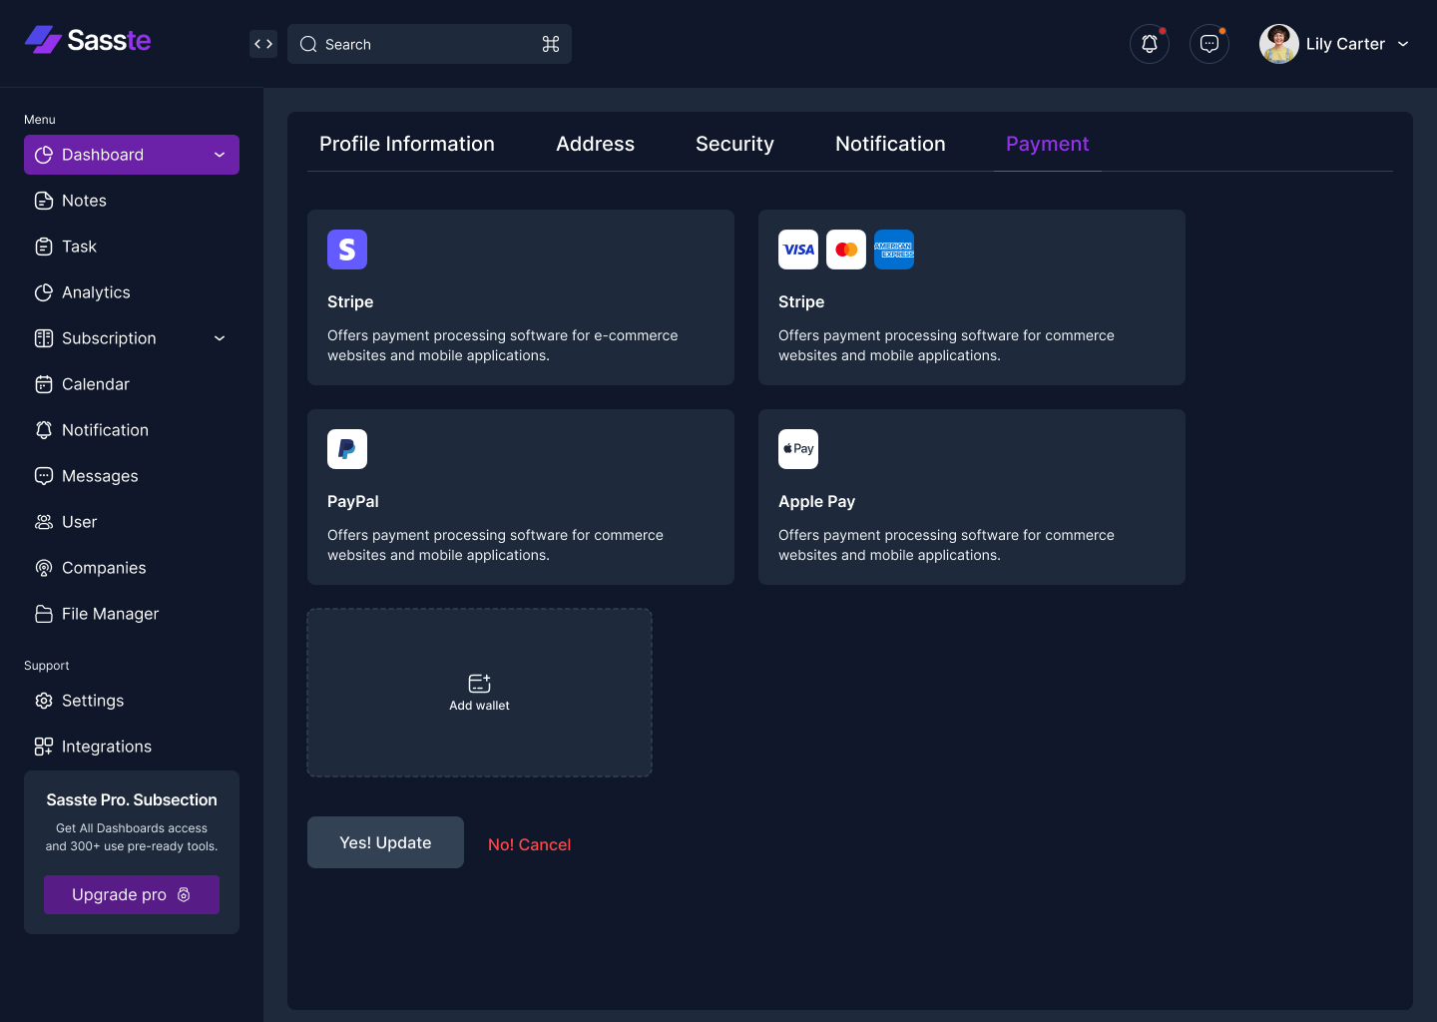Open Companies in the sidebar
This screenshot has width=1437, height=1022.
pos(132,568)
